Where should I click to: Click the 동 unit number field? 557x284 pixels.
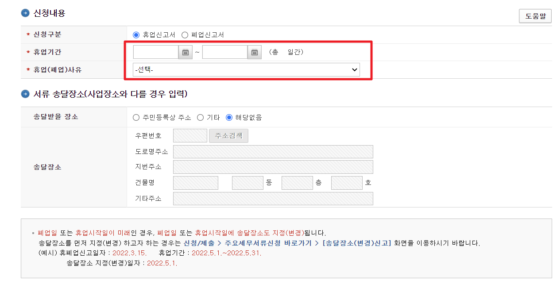247,182
